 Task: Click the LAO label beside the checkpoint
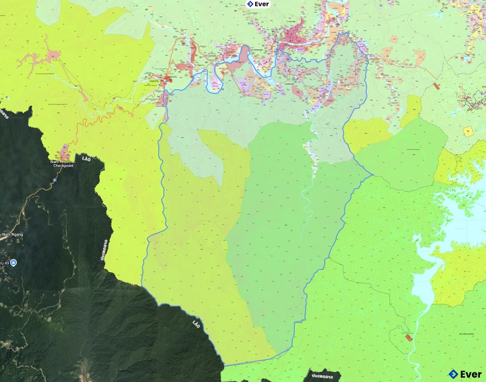85,158
